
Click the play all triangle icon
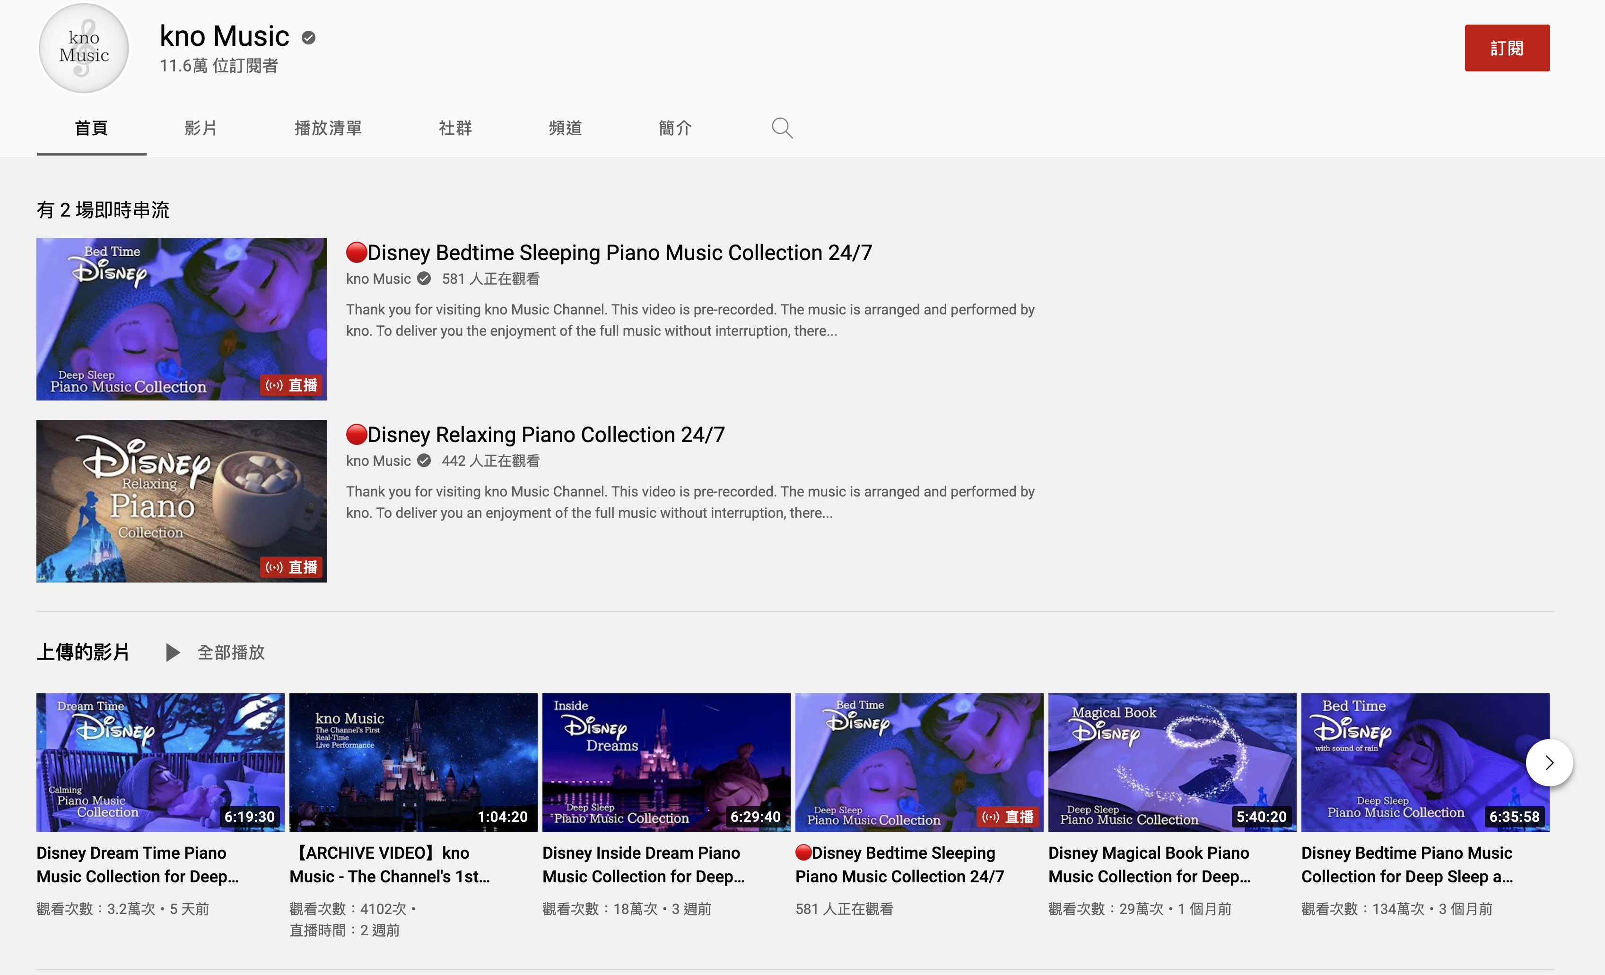173,652
